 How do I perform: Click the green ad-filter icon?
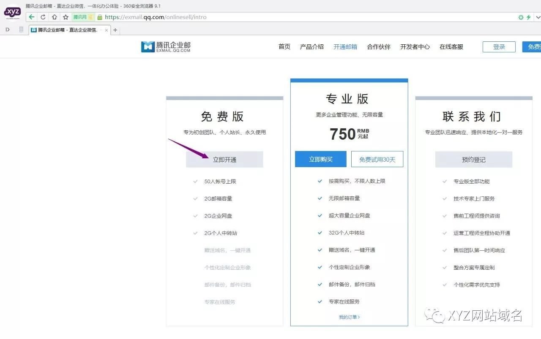pos(521,17)
